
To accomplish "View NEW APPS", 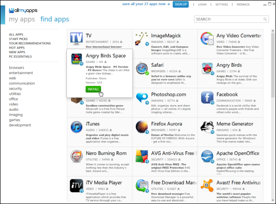I will coord(17,52).
